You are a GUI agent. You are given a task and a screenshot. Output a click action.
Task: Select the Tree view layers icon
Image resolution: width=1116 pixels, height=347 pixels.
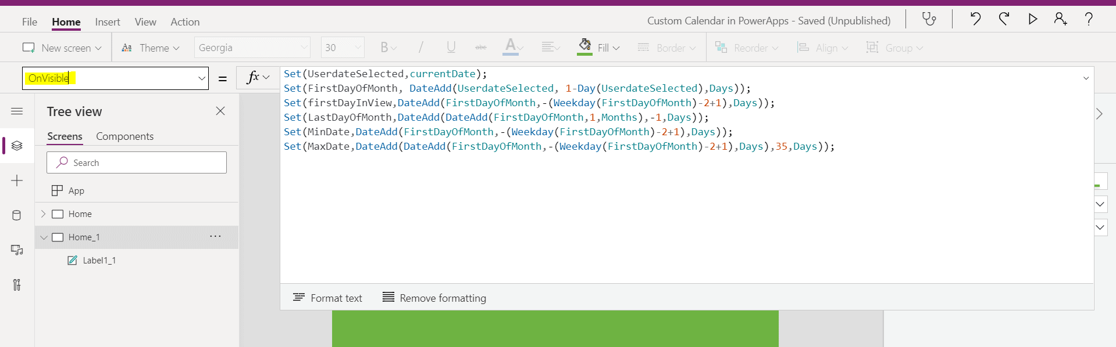coord(17,146)
